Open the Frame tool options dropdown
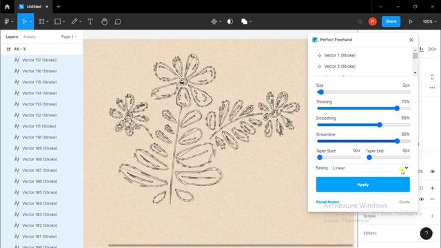The image size is (441, 248). pyautogui.click(x=48, y=21)
